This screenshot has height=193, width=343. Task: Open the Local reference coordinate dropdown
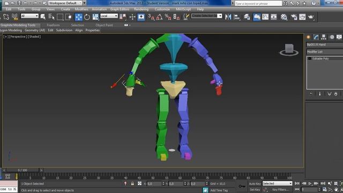(109, 16)
